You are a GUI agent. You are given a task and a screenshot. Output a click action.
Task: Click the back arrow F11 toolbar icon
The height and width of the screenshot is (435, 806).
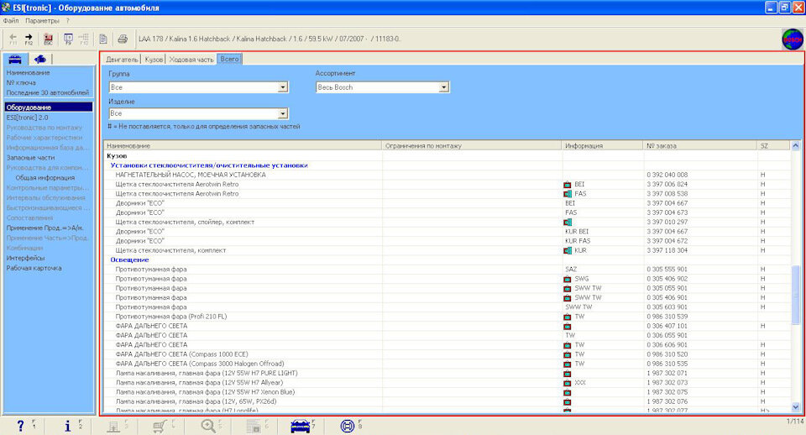[x=13, y=39]
